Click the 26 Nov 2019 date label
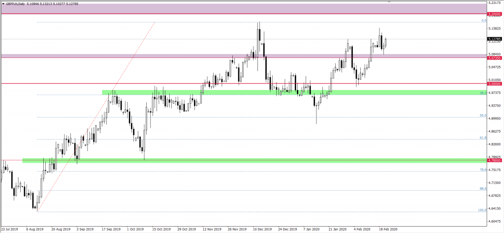 (237, 230)
